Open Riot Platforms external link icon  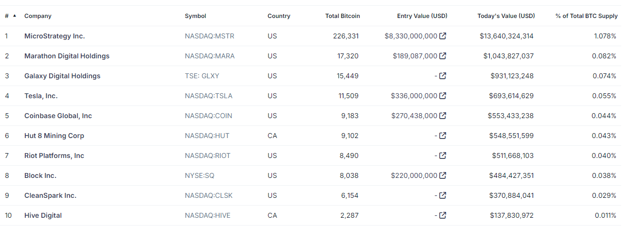(x=443, y=156)
